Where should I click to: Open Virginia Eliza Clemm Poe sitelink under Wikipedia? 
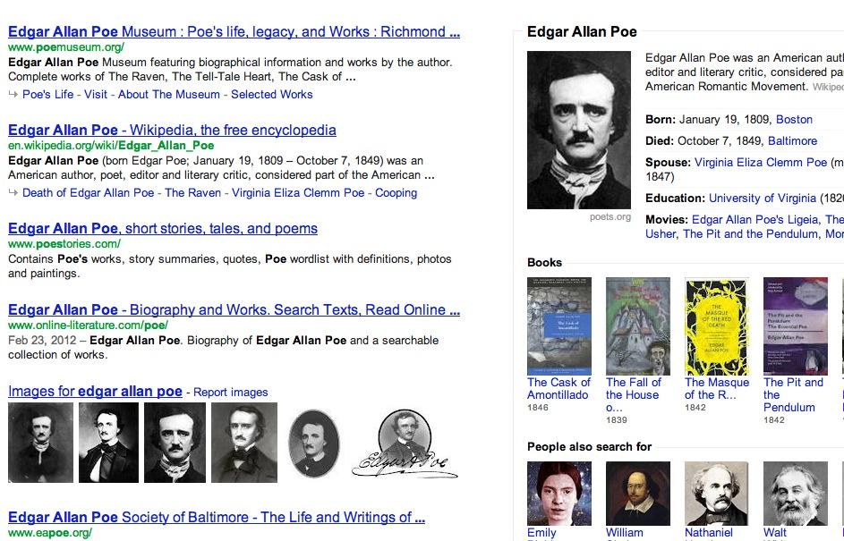point(298,192)
